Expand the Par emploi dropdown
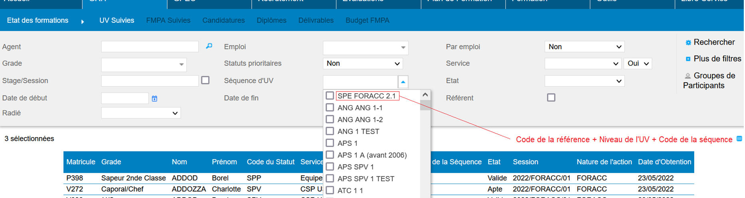This screenshot has width=745, height=198. point(584,47)
